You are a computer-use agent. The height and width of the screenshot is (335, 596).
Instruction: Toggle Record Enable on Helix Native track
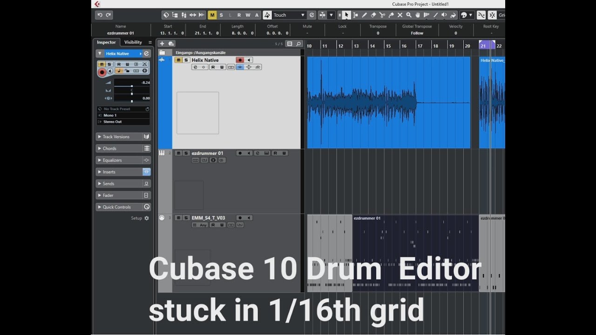240,60
